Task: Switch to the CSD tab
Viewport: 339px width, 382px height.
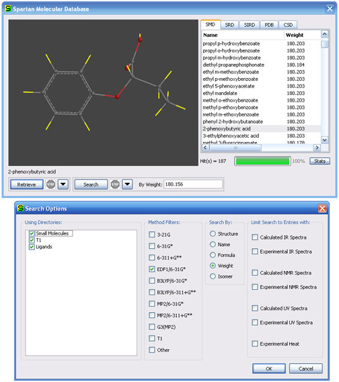Action: [x=288, y=25]
